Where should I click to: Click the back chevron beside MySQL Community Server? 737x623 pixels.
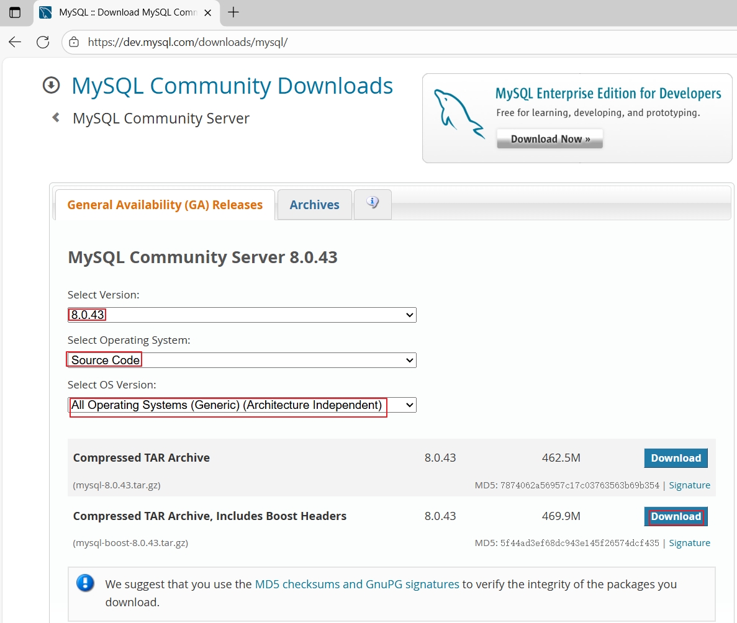point(56,117)
